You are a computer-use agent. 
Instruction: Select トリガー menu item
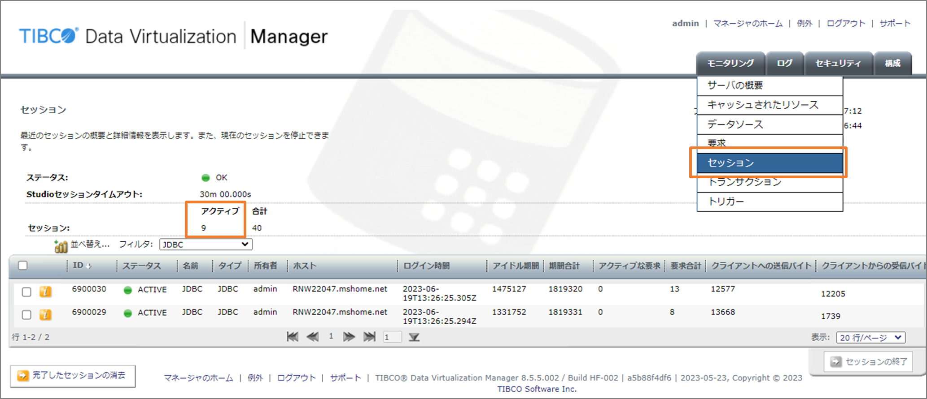[x=770, y=202]
